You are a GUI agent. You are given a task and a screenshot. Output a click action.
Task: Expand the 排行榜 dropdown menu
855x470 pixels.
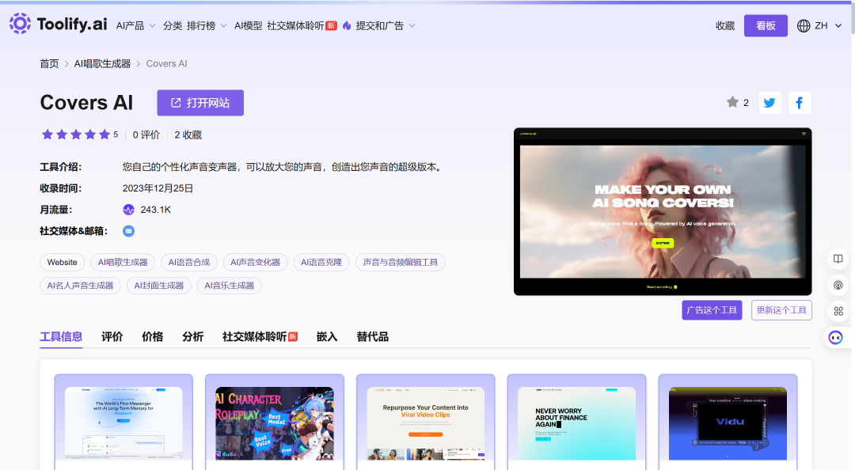[x=207, y=25]
